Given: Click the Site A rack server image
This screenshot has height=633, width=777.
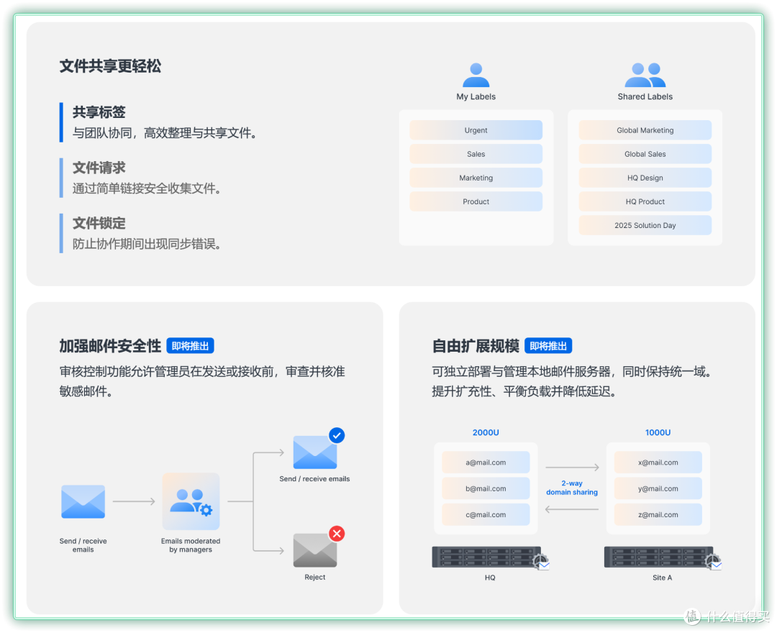Looking at the screenshot, I should click(658, 557).
